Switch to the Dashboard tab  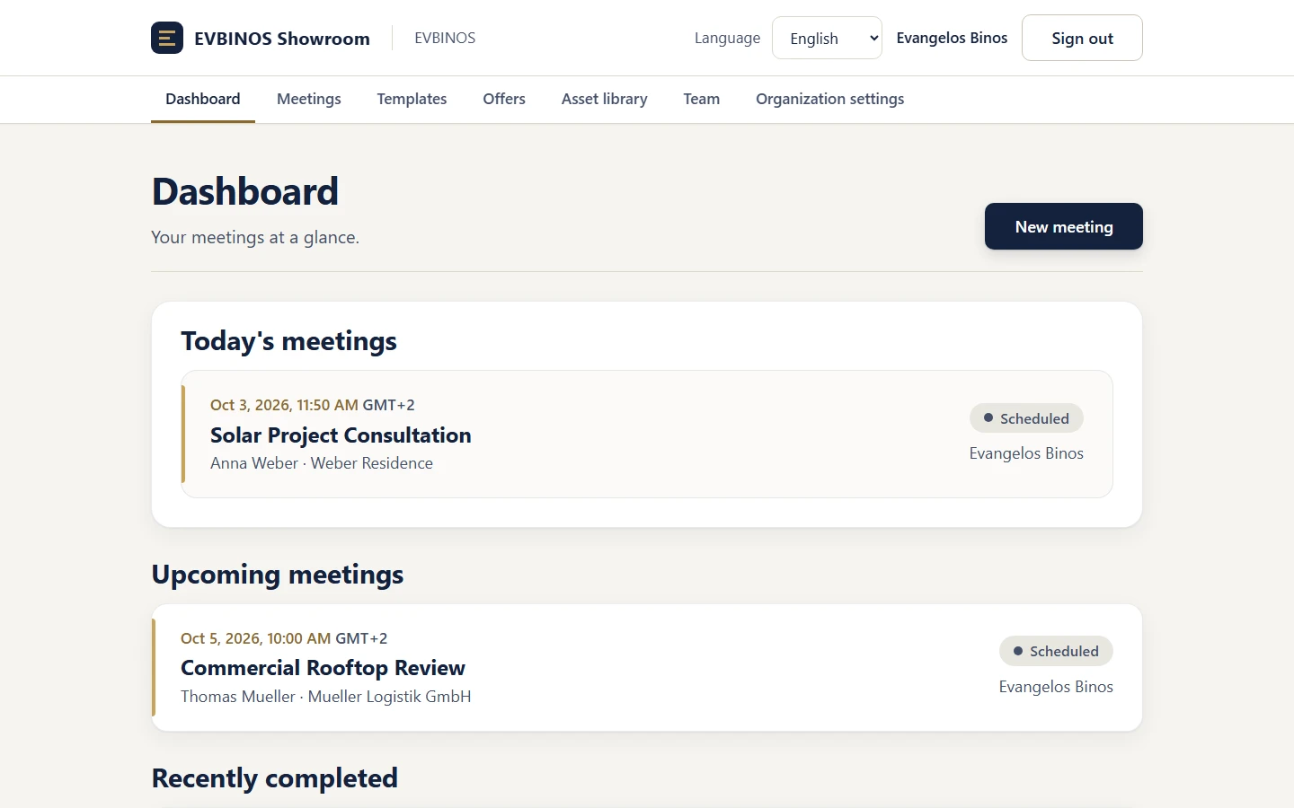[203, 99]
